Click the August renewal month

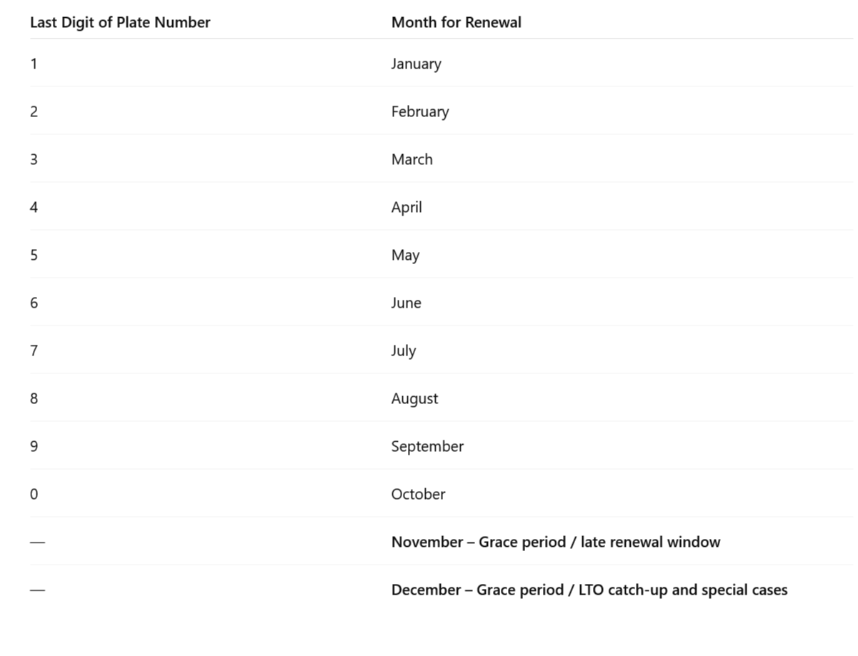tap(414, 398)
